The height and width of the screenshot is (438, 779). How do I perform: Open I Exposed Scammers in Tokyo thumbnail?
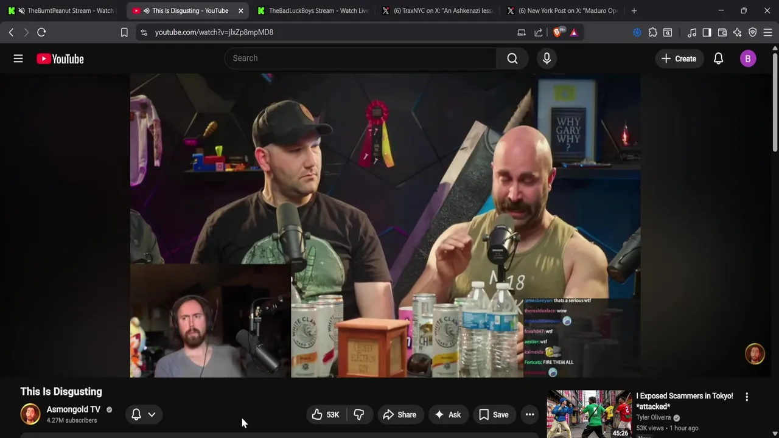click(589, 414)
